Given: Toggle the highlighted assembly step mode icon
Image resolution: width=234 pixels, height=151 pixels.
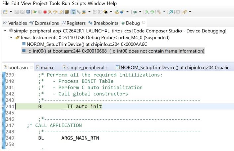Looking at the screenshot, I should [x=73, y=12].
